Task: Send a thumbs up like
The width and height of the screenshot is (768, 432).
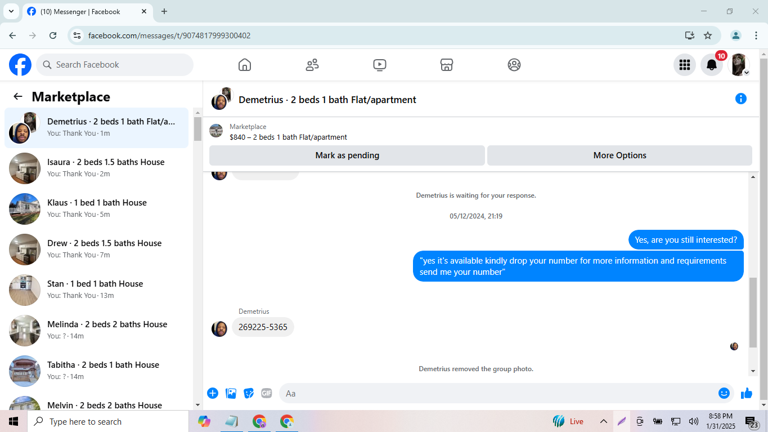Action: click(x=747, y=393)
